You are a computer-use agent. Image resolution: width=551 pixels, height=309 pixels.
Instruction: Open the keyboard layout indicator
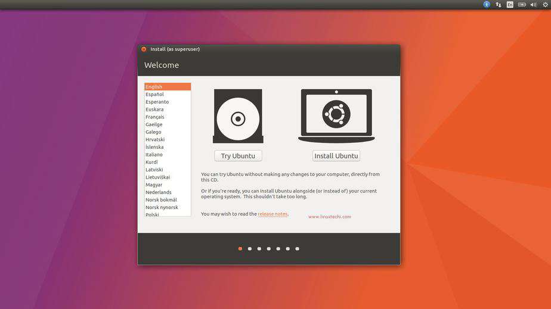pyautogui.click(x=510, y=5)
